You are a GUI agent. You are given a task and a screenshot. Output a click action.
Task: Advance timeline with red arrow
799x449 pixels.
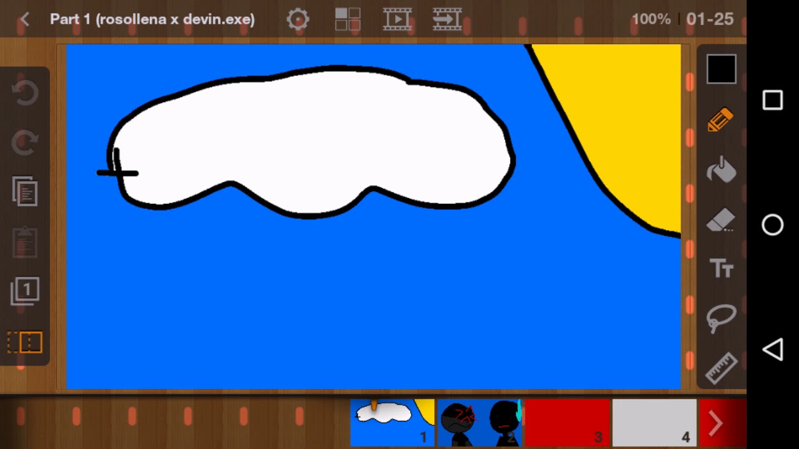pos(716,423)
